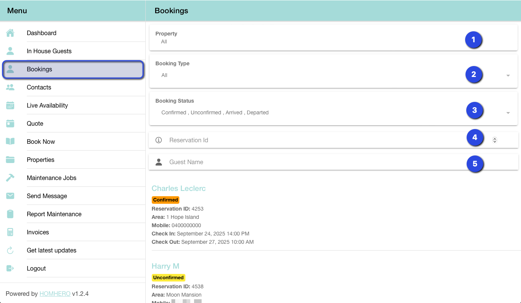Click the Contacts group icon

tap(10, 88)
